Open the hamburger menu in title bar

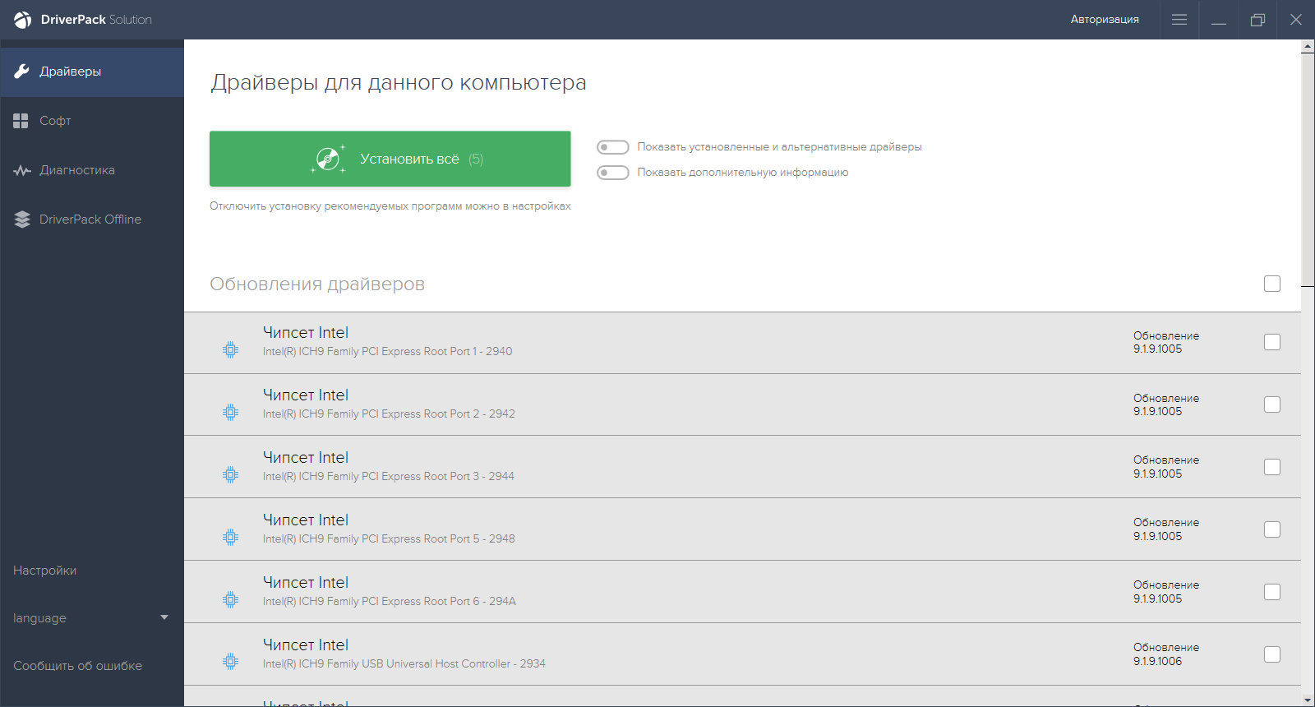[x=1179, y=20]
